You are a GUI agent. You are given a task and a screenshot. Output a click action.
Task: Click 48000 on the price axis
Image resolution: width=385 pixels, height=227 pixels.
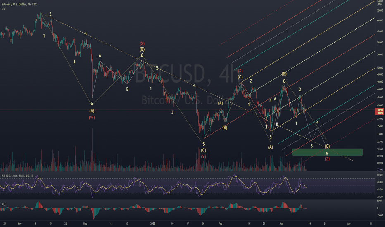tap(380, 75)
